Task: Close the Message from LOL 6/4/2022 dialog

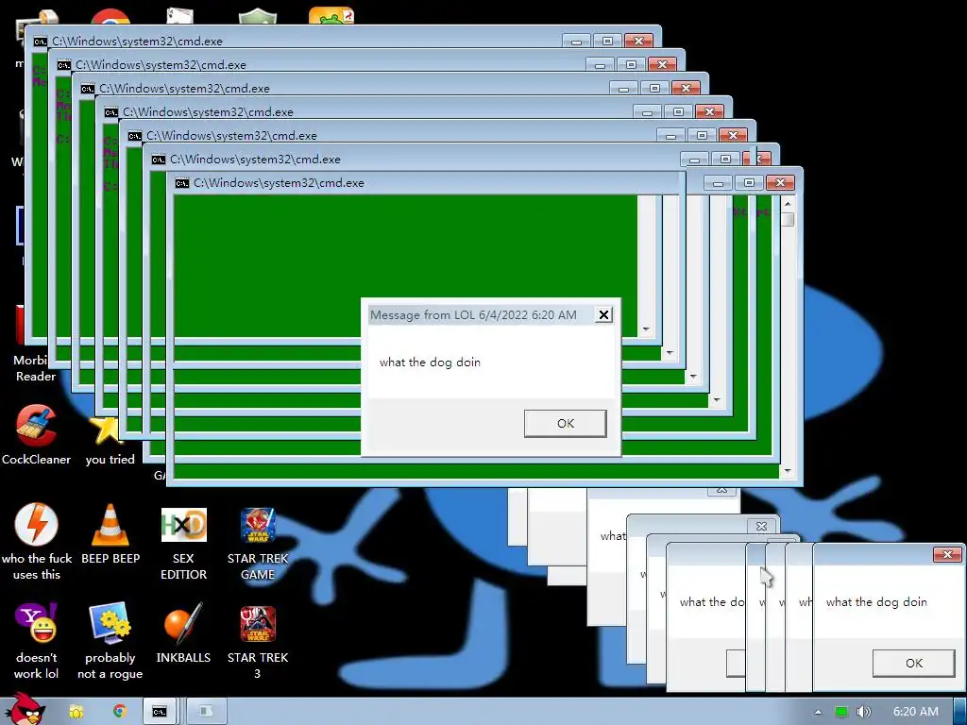Action: point(603,315)
